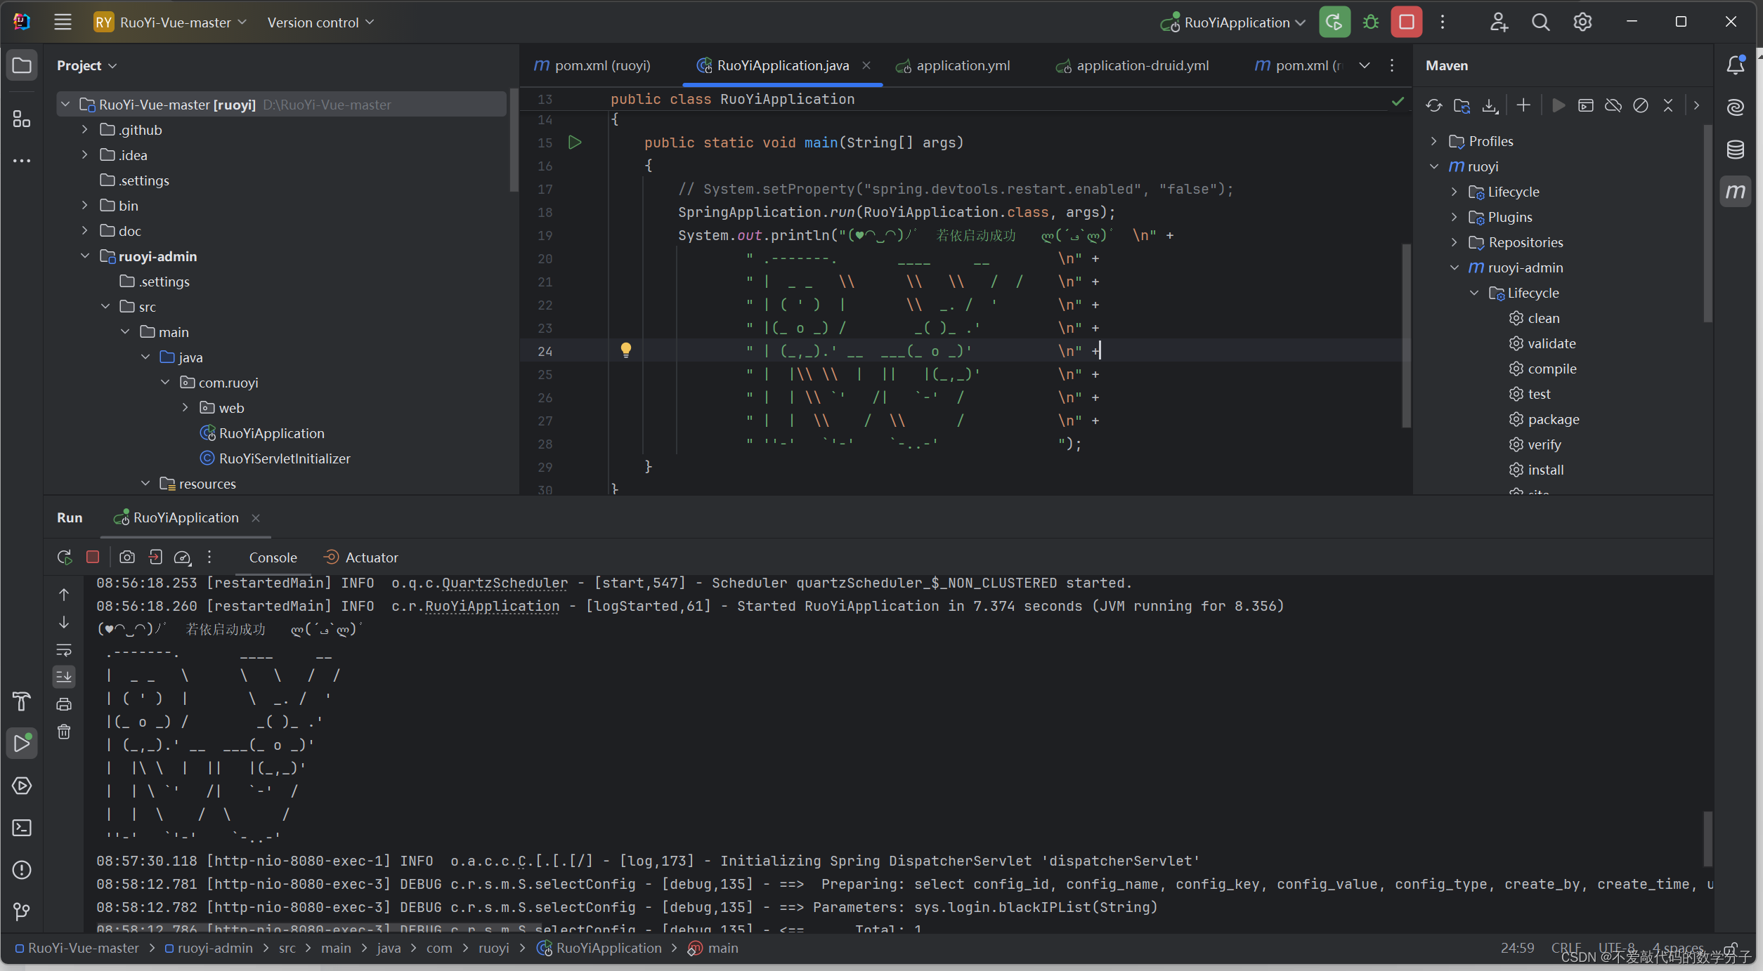Click the Maven reload projects icon

[x=1434, y=105]
